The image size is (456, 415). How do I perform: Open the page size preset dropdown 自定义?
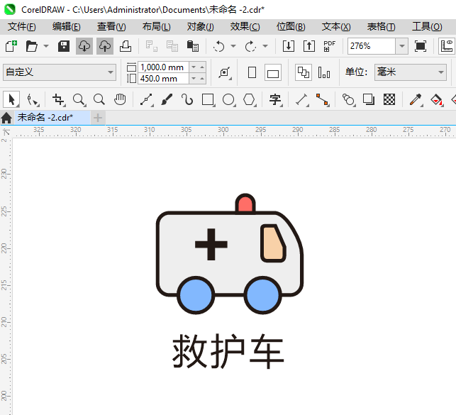[60, 72]
